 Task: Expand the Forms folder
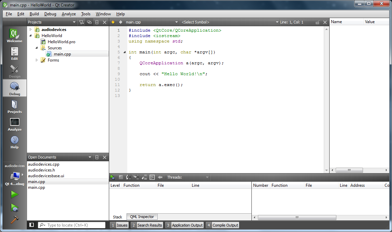click(x=37, y=60)
